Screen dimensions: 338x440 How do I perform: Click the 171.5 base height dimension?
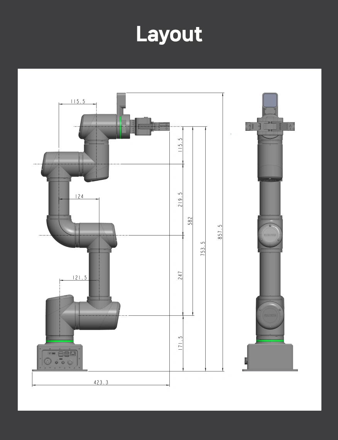180,343
